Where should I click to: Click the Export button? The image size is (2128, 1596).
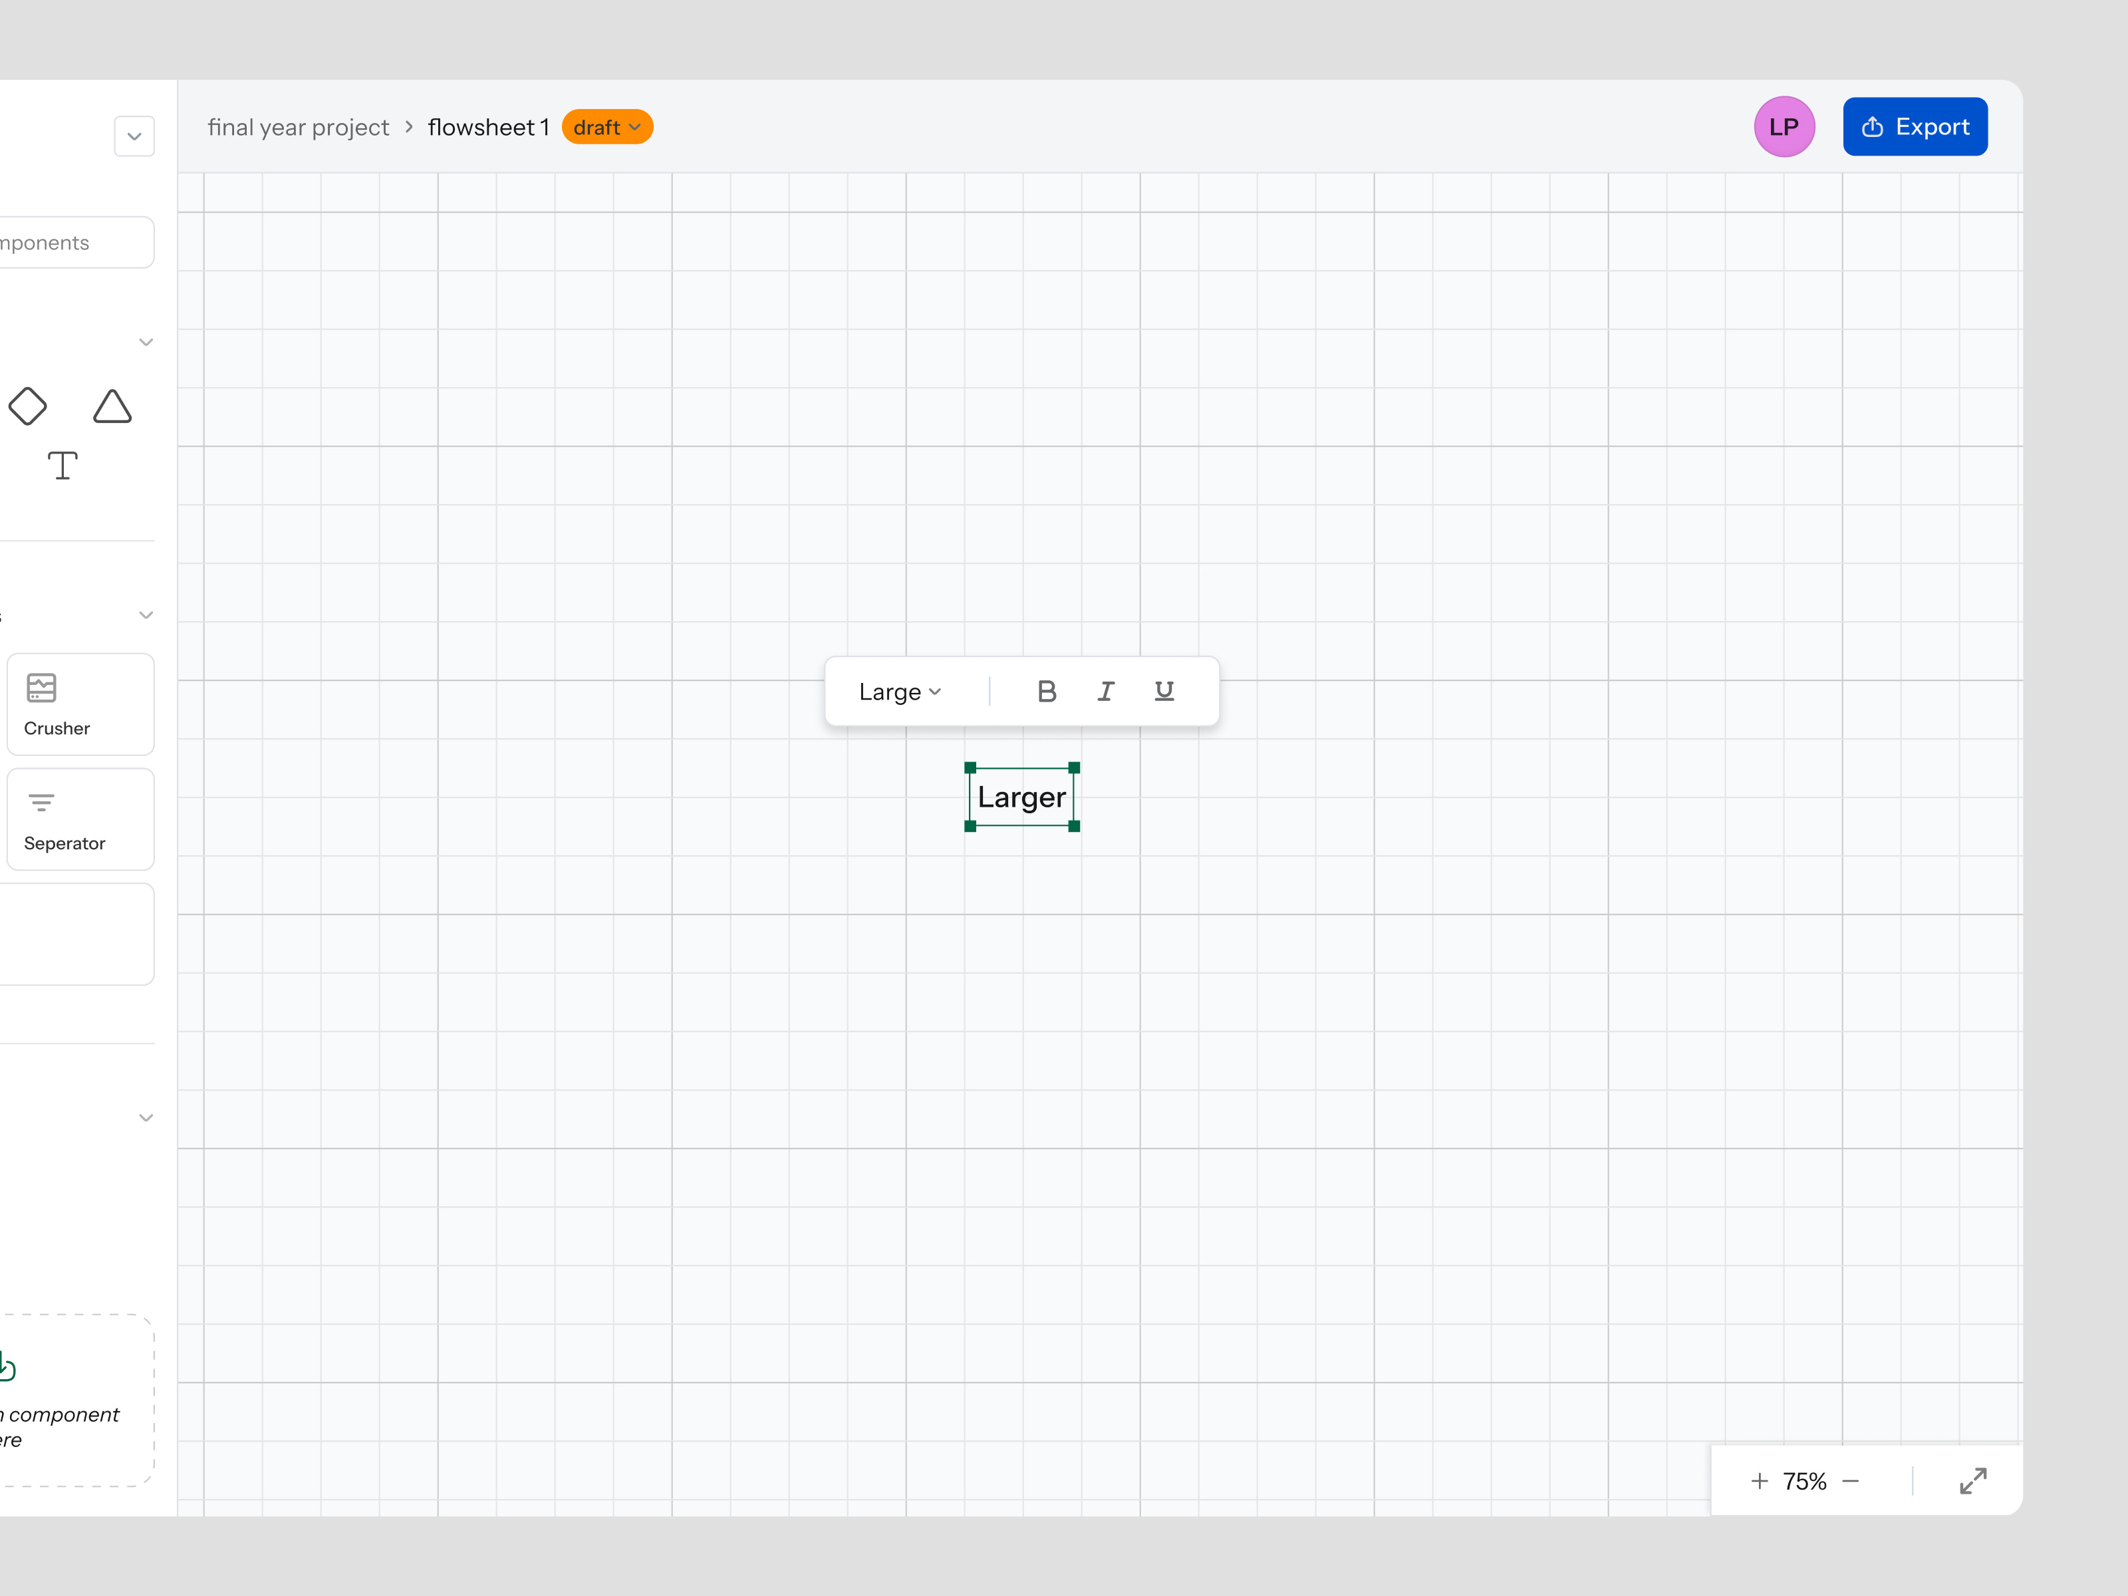pos(1915,127)
